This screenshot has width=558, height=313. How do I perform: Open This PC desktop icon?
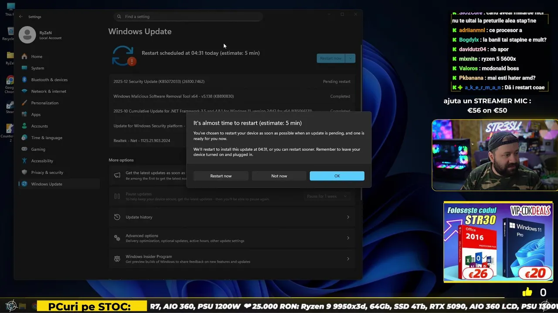tap(10, 10)
